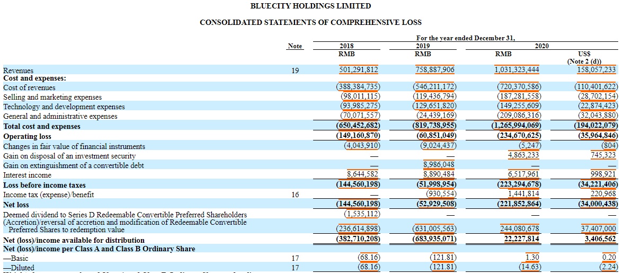Click 2018 net loss available (382,710,208)
623x273 pixels.
coord(358,240)
